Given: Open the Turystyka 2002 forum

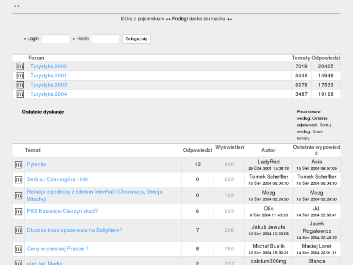Looking at the screenshot, I should pyautogui.click(x=49, y=66).
